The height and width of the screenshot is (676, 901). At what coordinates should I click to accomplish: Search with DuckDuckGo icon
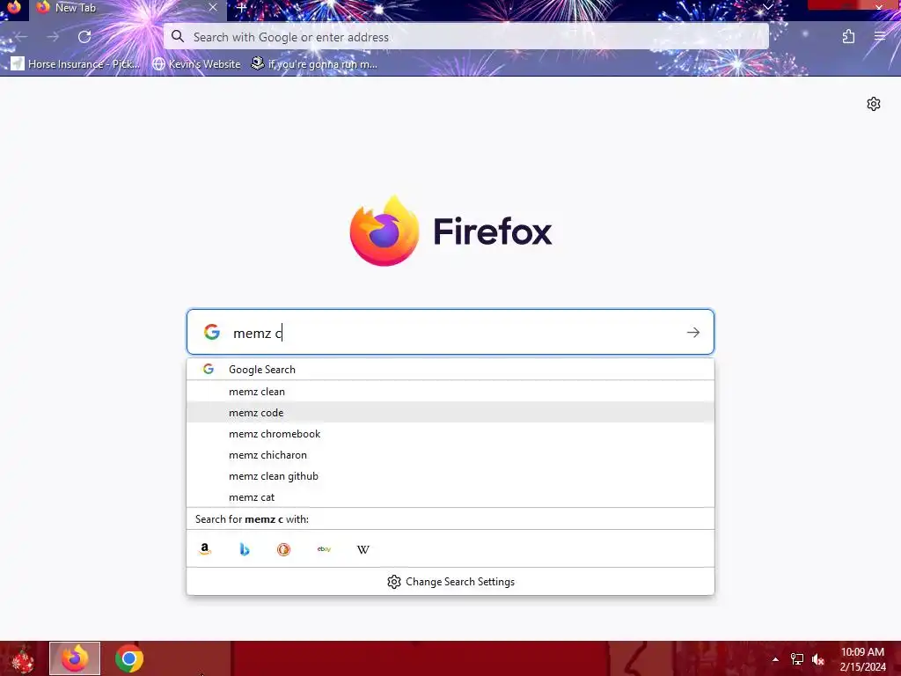pyautogui.click(x=283, y=549)
